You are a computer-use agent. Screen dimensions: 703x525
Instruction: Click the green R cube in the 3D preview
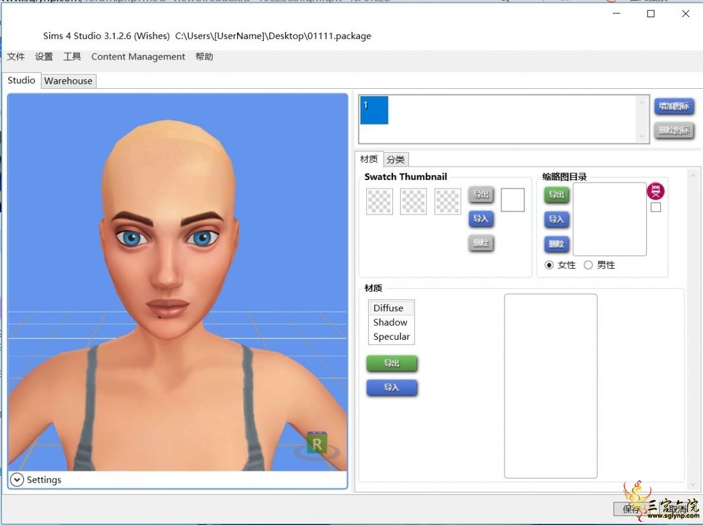click(x=316, y=443)
